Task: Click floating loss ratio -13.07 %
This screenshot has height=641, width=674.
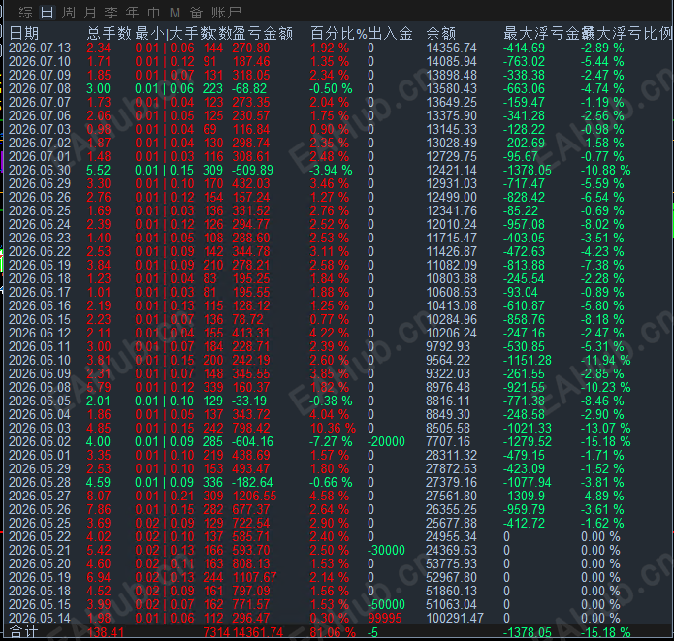Action: [606, 428]
